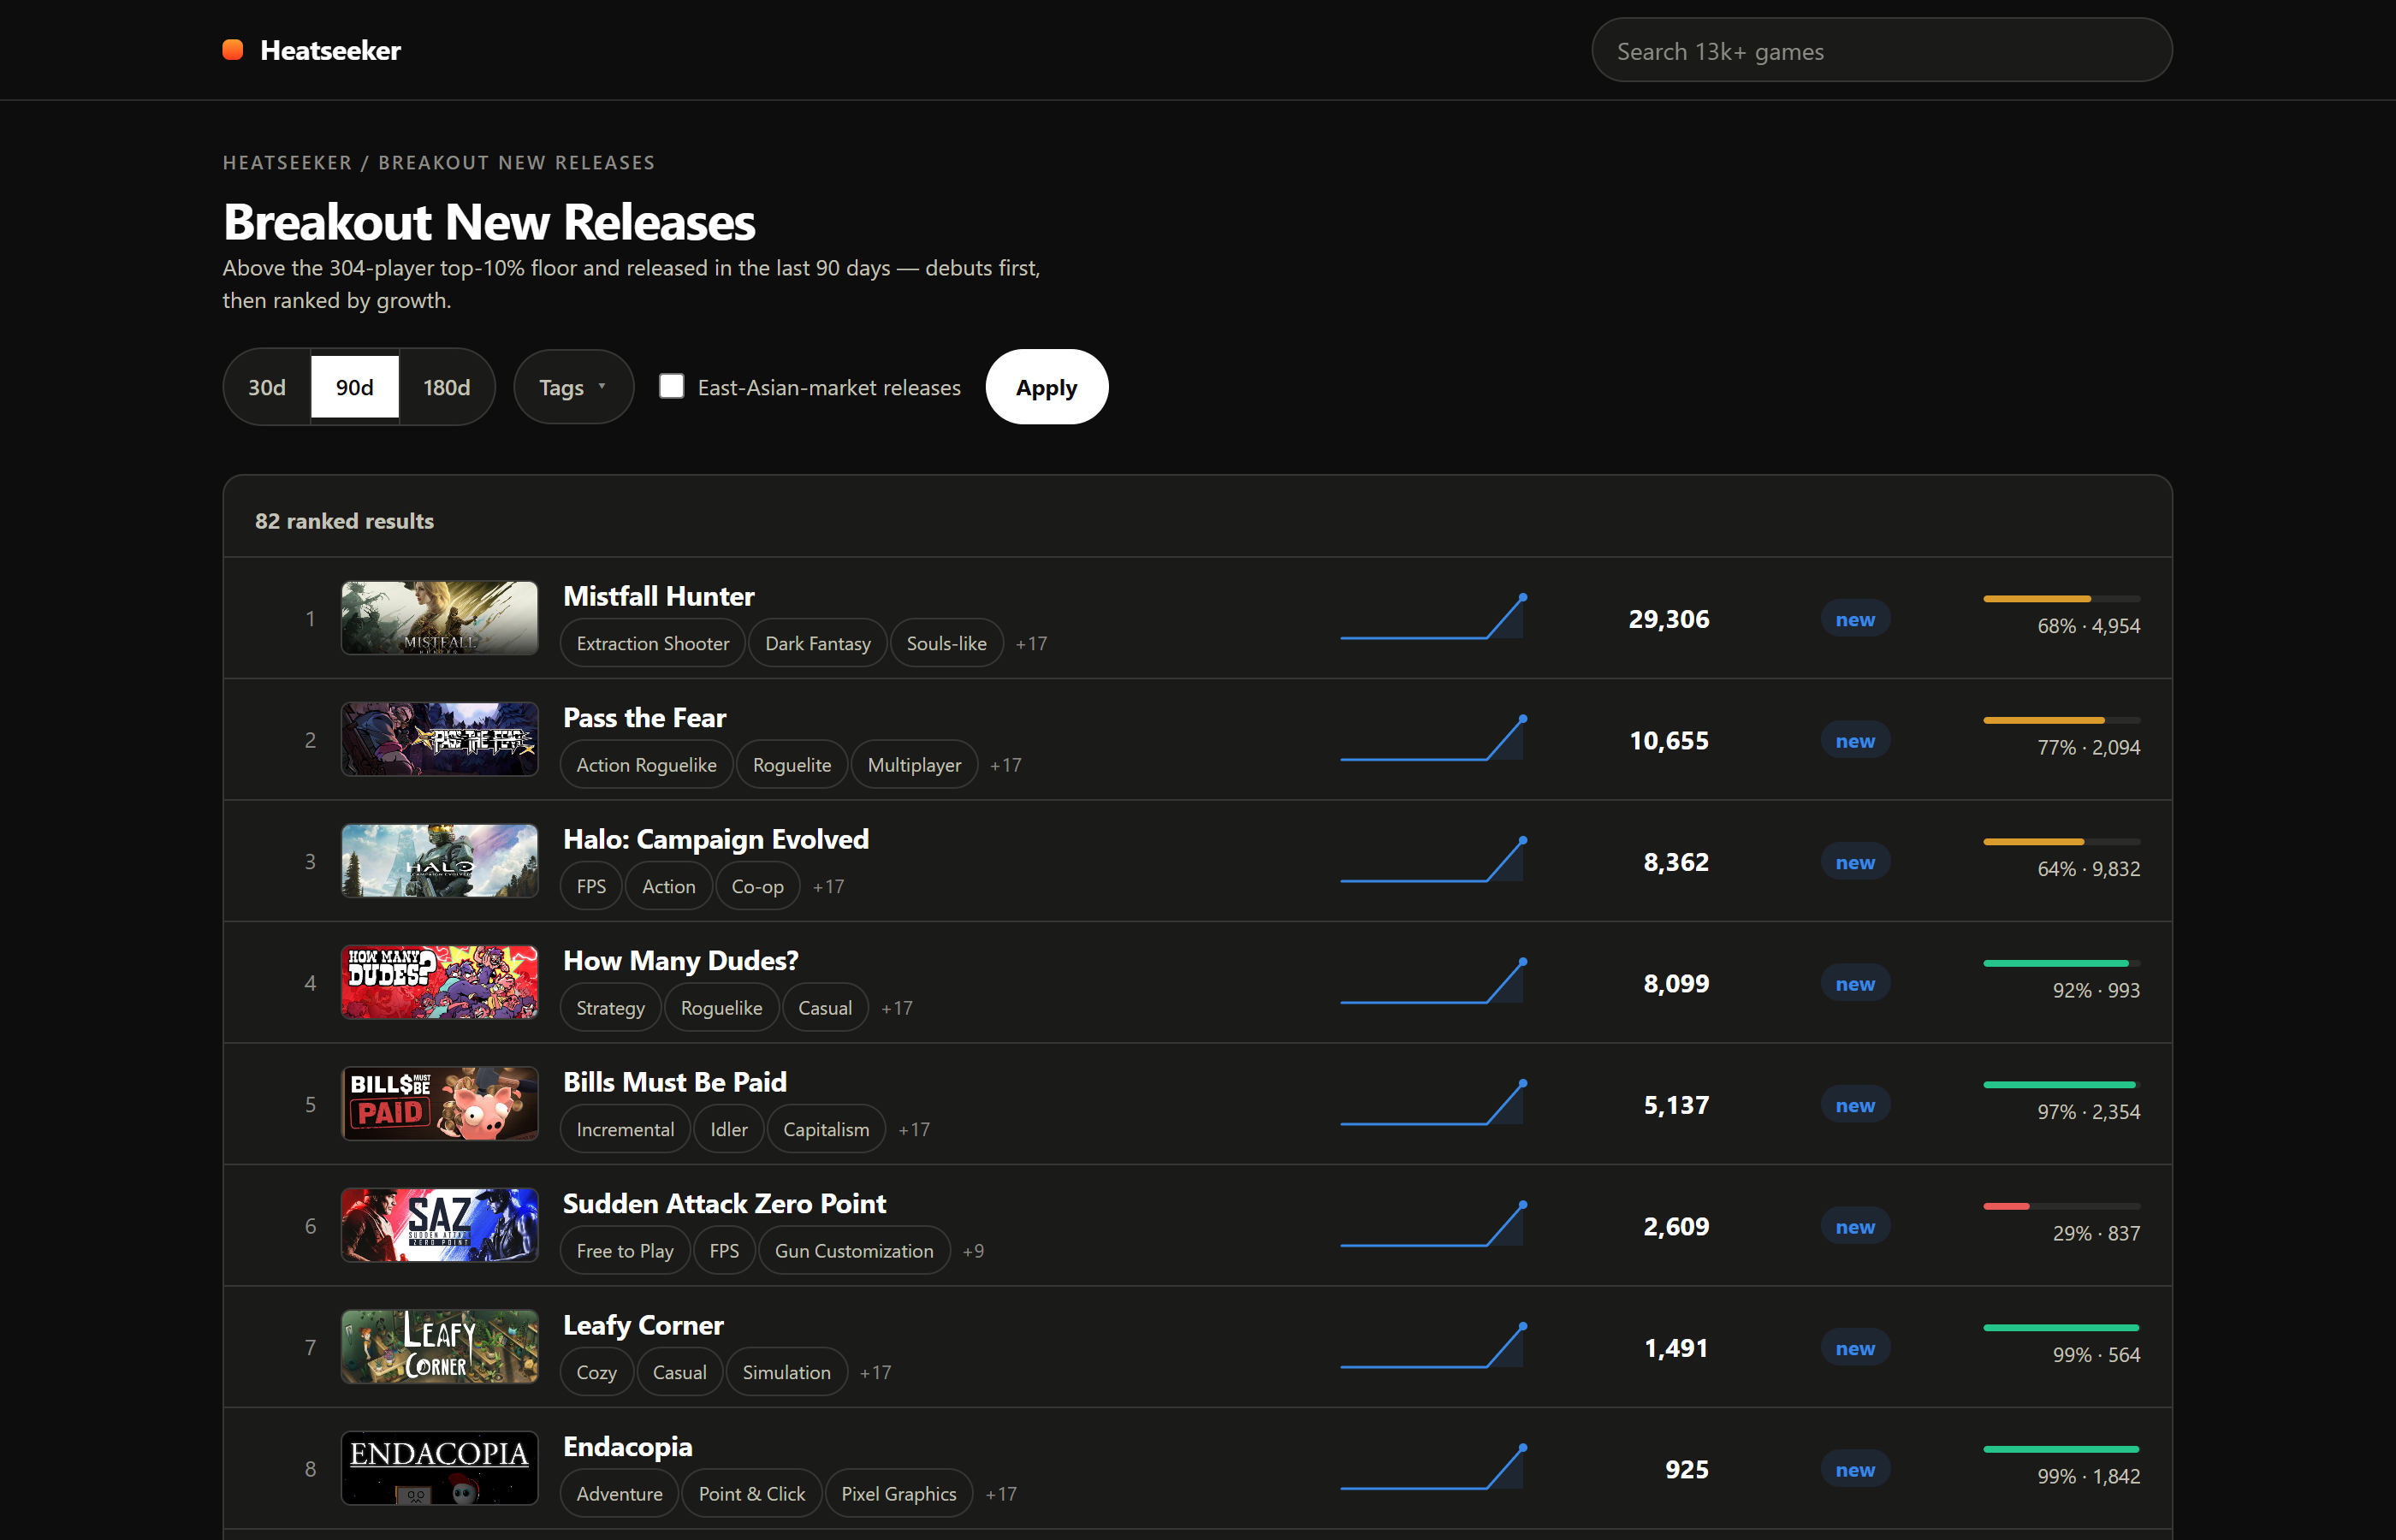
Task: Click the Apply button
Action: (1046, 387)
